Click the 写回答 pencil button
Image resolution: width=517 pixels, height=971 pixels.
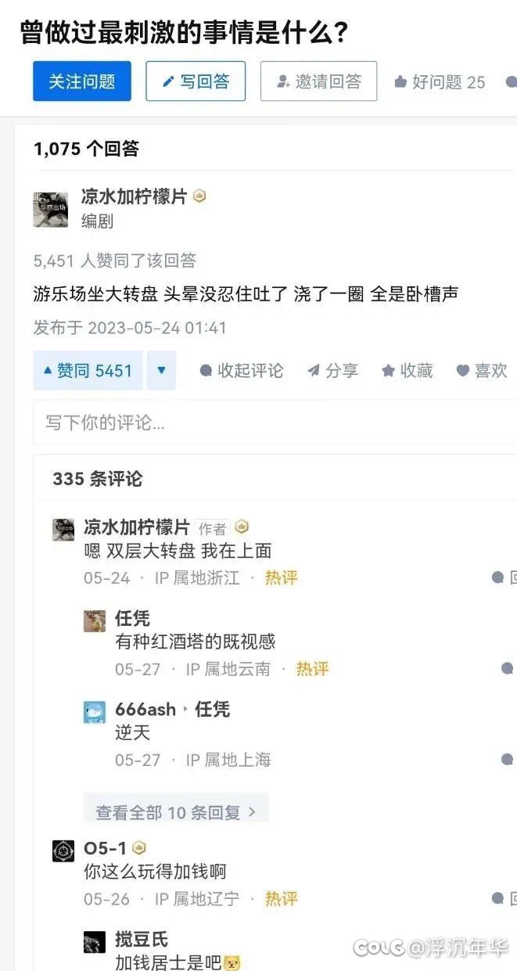(x=196, y=81)
